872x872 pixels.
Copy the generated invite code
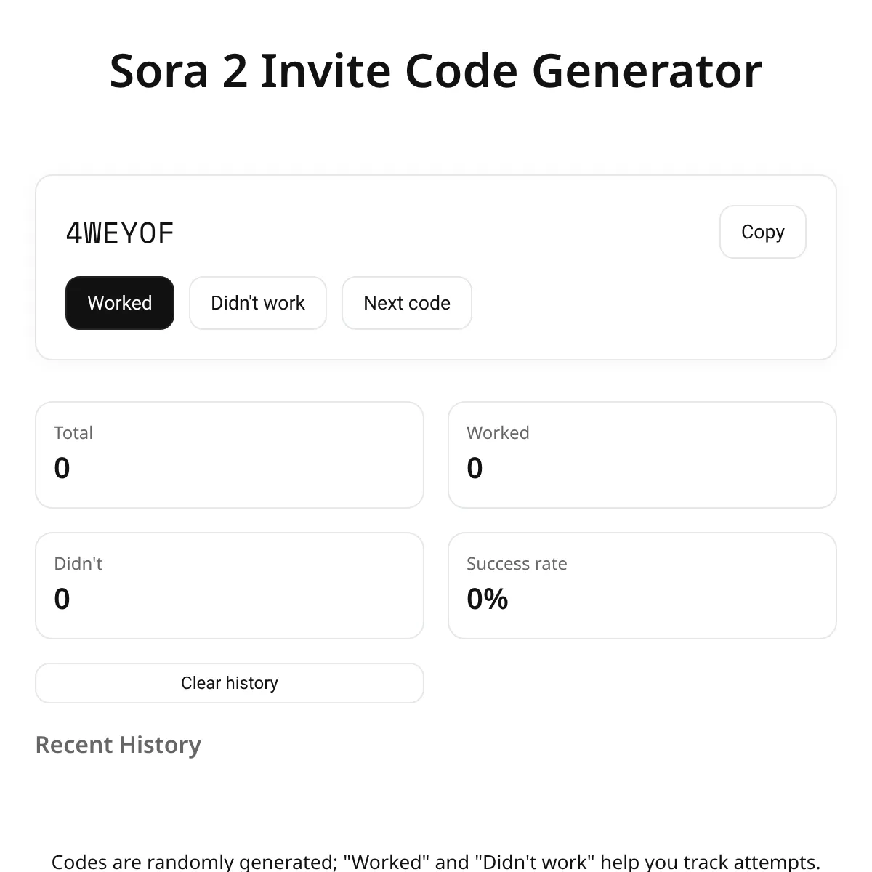point(762,232)
